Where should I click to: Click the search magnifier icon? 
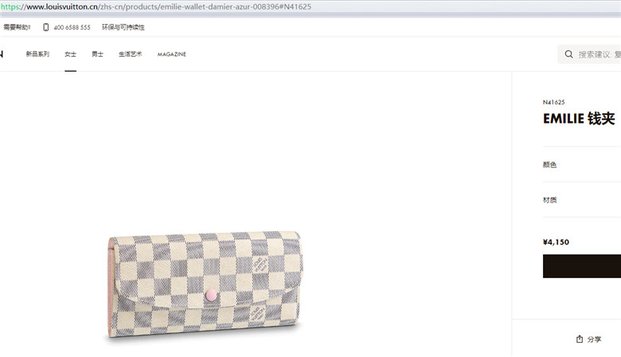568,54
